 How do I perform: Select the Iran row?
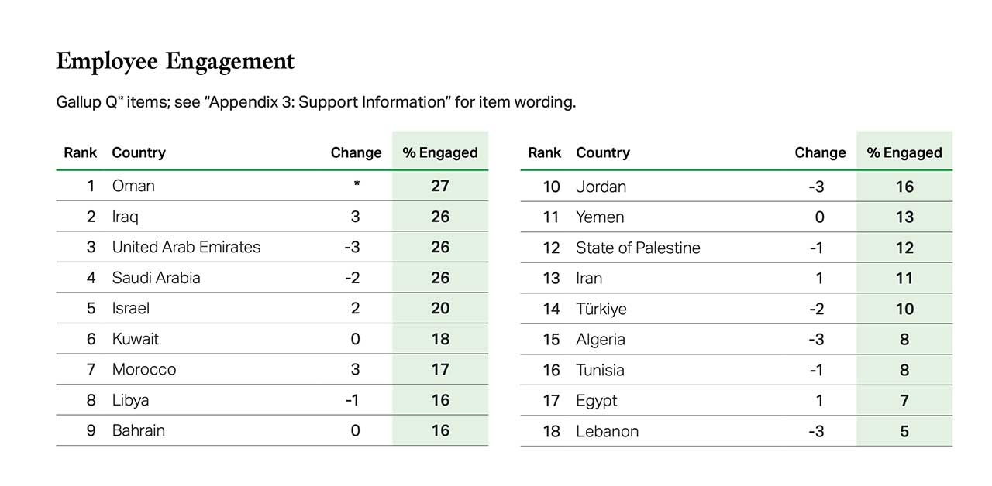click(x=736, y=278)
